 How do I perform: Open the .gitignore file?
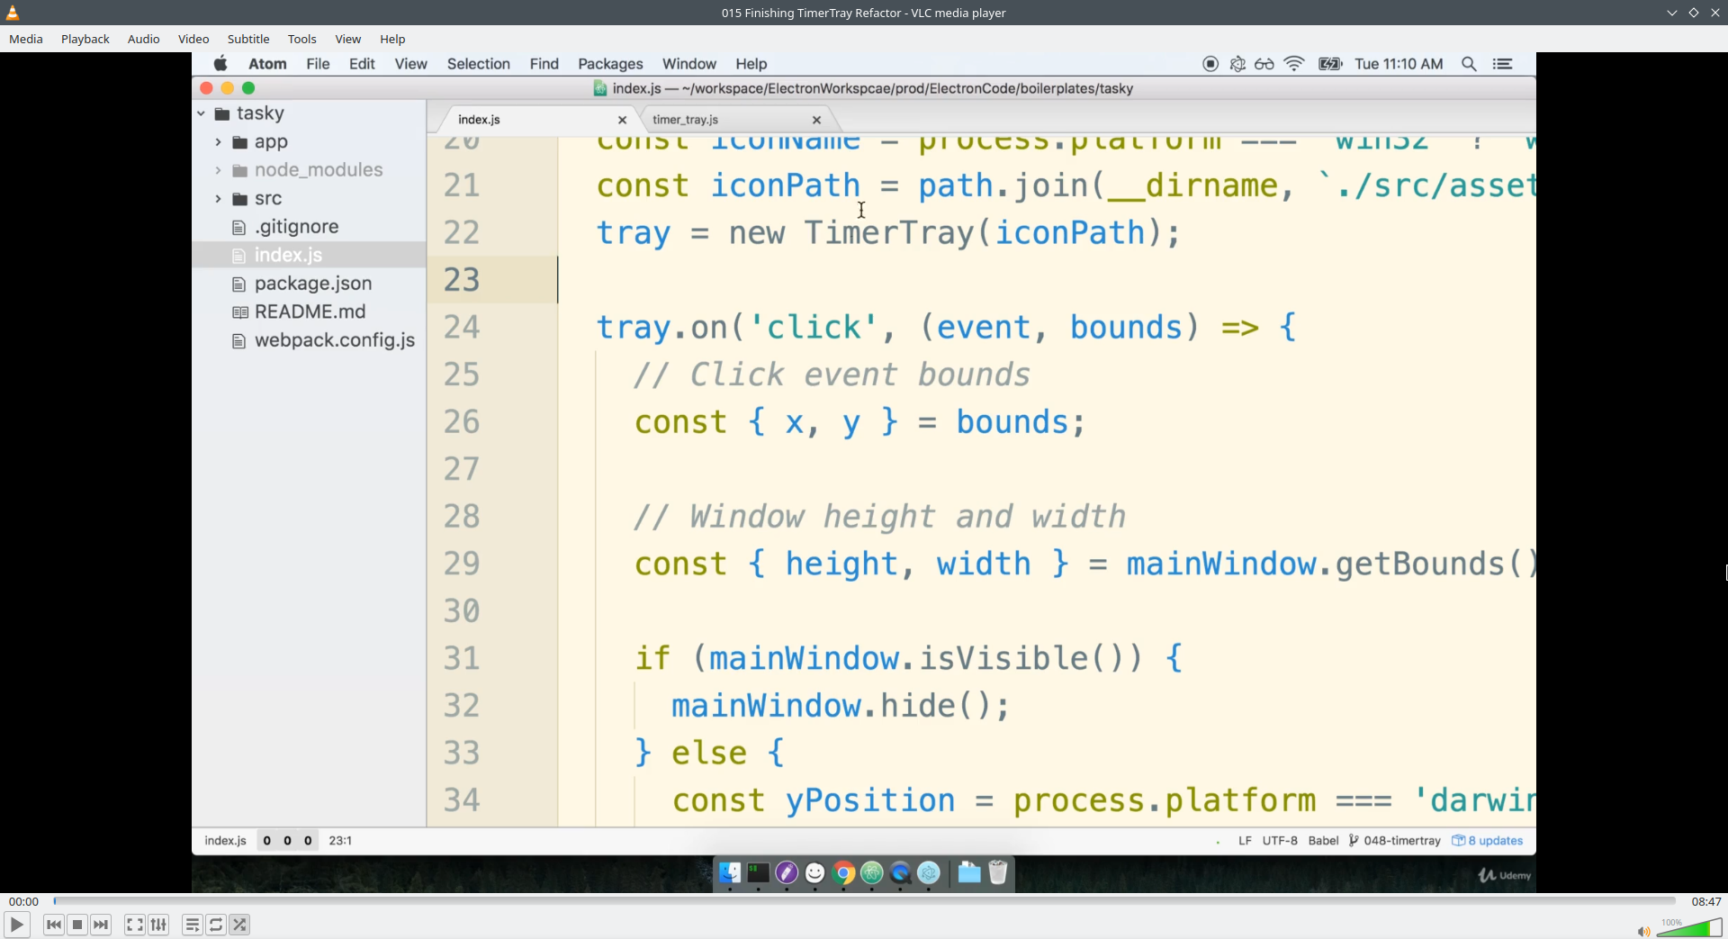[296, 227]
